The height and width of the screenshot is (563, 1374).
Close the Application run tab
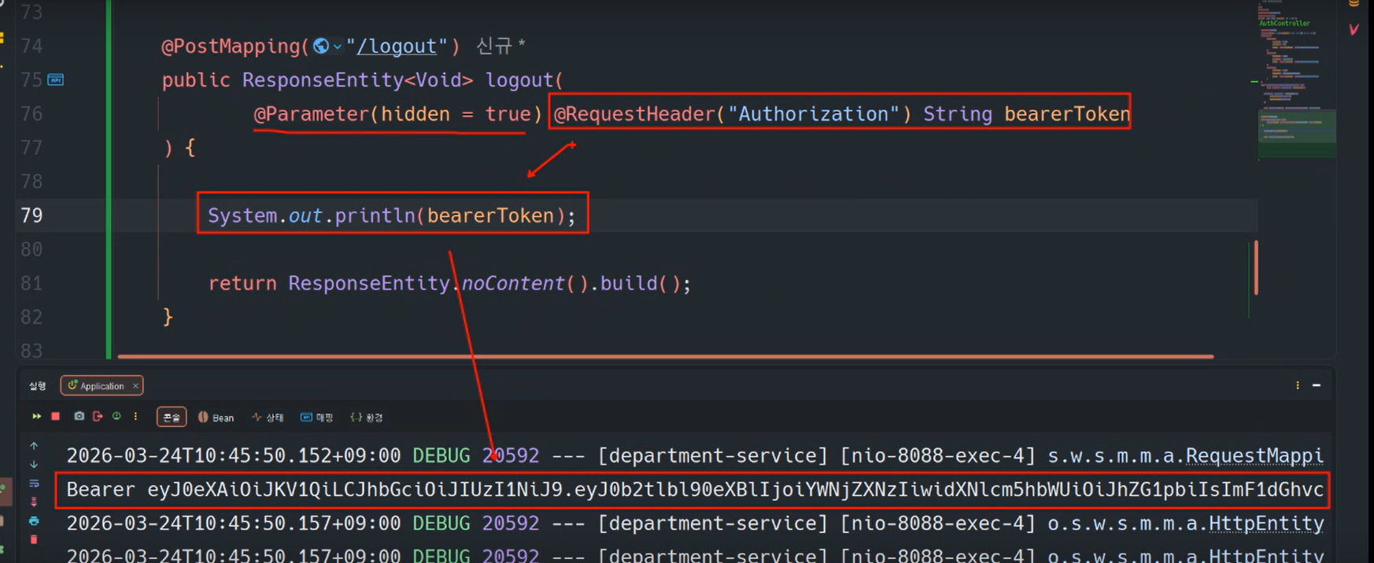click(x=135, y=385)
